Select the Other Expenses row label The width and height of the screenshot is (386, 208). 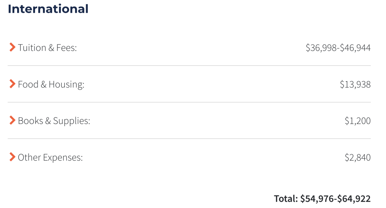[x=50, y=157]
